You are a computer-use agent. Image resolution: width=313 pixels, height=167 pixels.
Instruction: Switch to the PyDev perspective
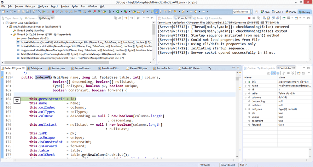coord(291,12)
